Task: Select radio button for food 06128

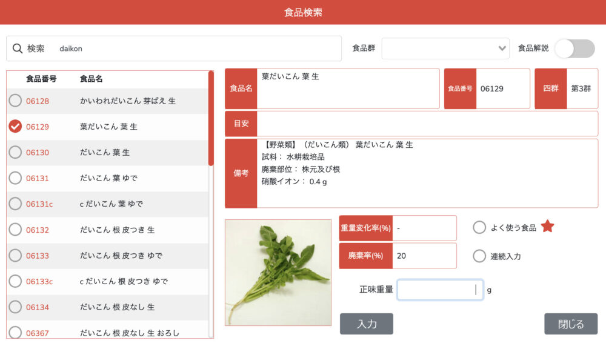Action: tap(15, 101)
